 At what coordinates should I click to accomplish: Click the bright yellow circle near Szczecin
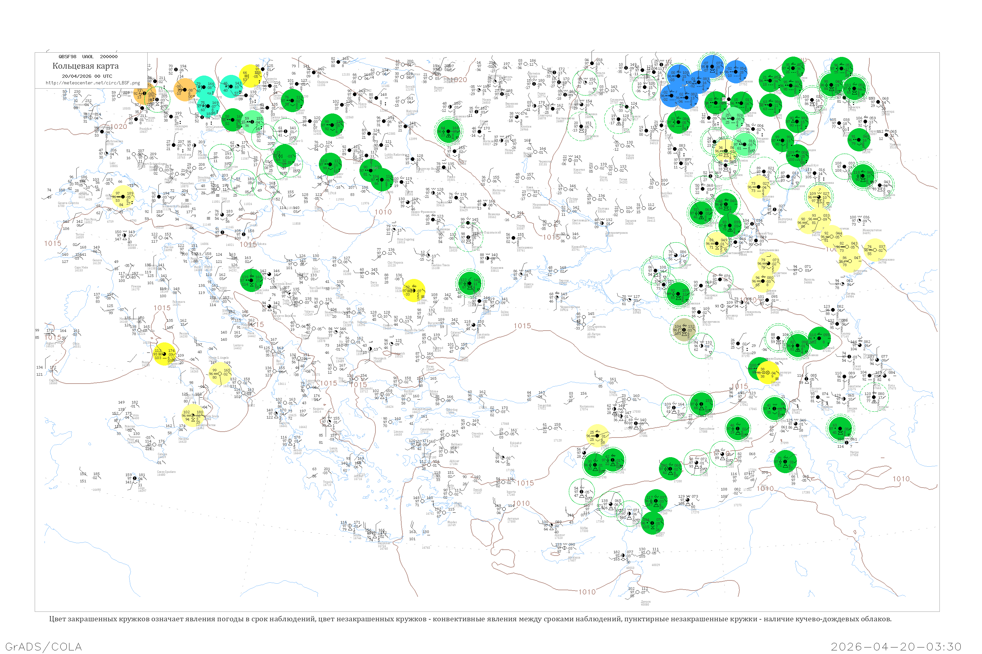[x=250, y=76]
